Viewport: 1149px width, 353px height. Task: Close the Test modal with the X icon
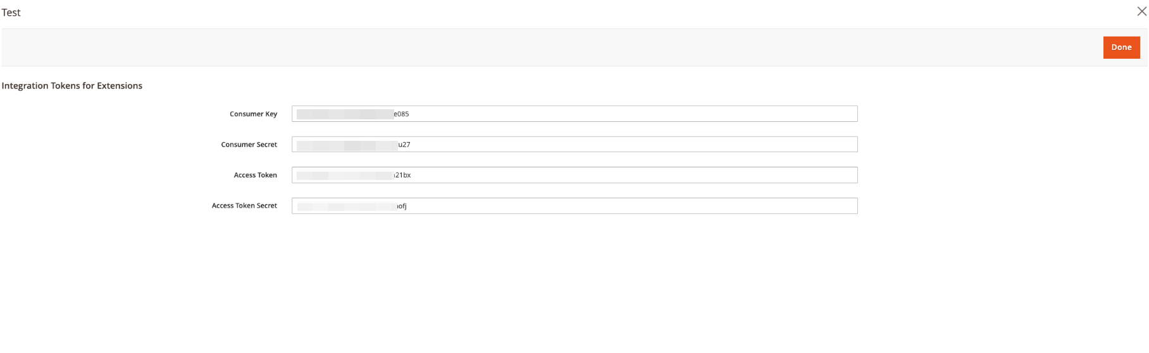pyautogui.click(x=1141, y=11)
